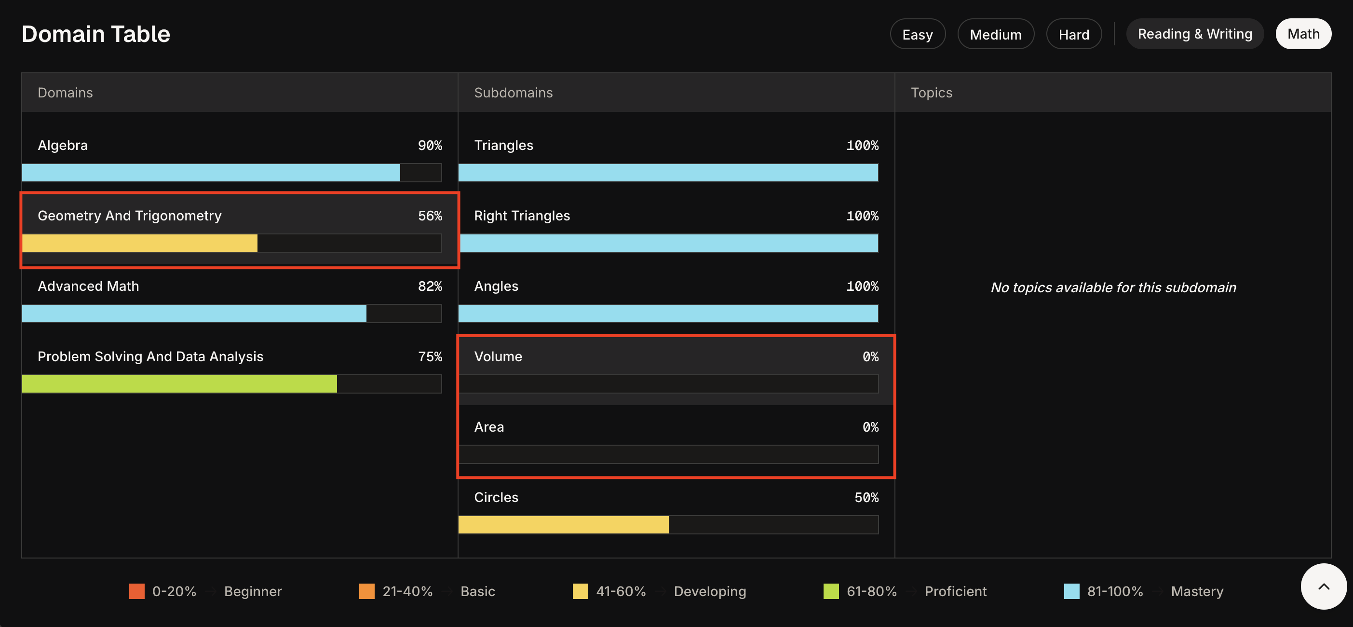Toggle the Medium difficulty filter
The width and height of the screenshot is (1353, 627).
pos(995,34)
